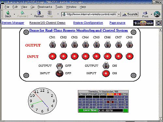Click the legend INPUT OFF dark lamp
This screenshot has width=163, height=122.
pos(59,73)
